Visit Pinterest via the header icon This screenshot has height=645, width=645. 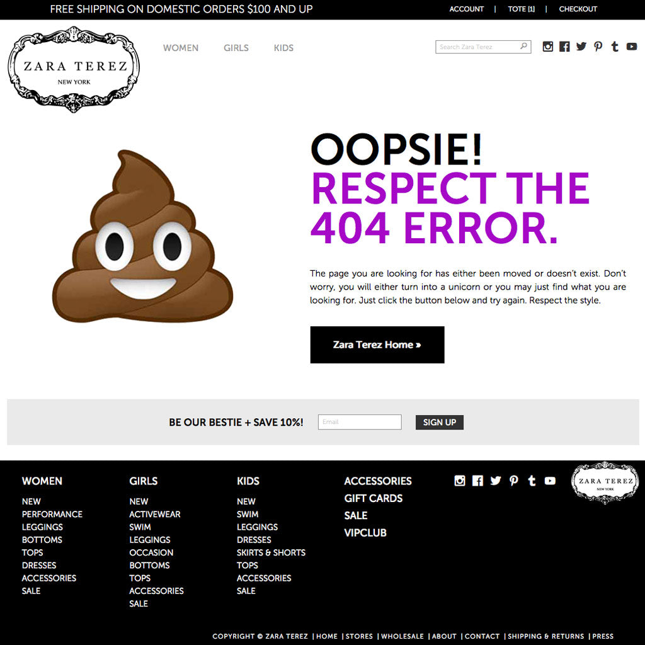598,47
